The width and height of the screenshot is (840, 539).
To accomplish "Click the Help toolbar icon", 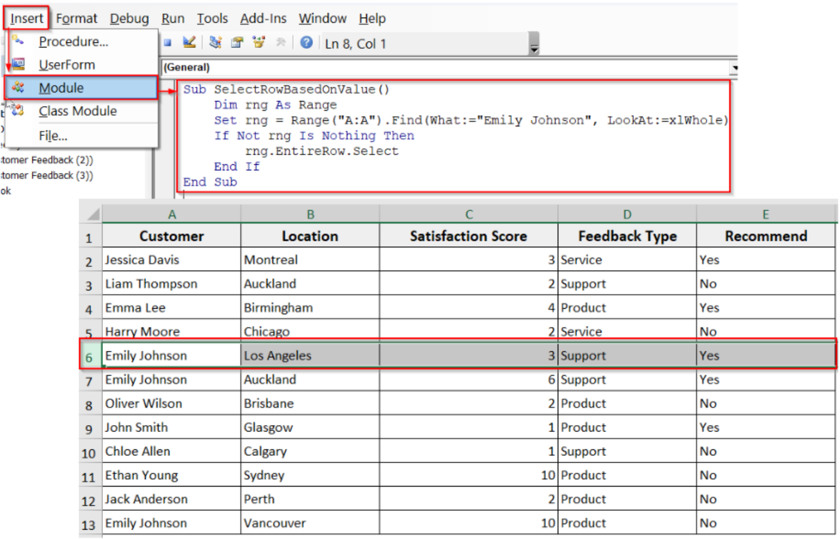I will pyautogui.click(x=307, y=43).
